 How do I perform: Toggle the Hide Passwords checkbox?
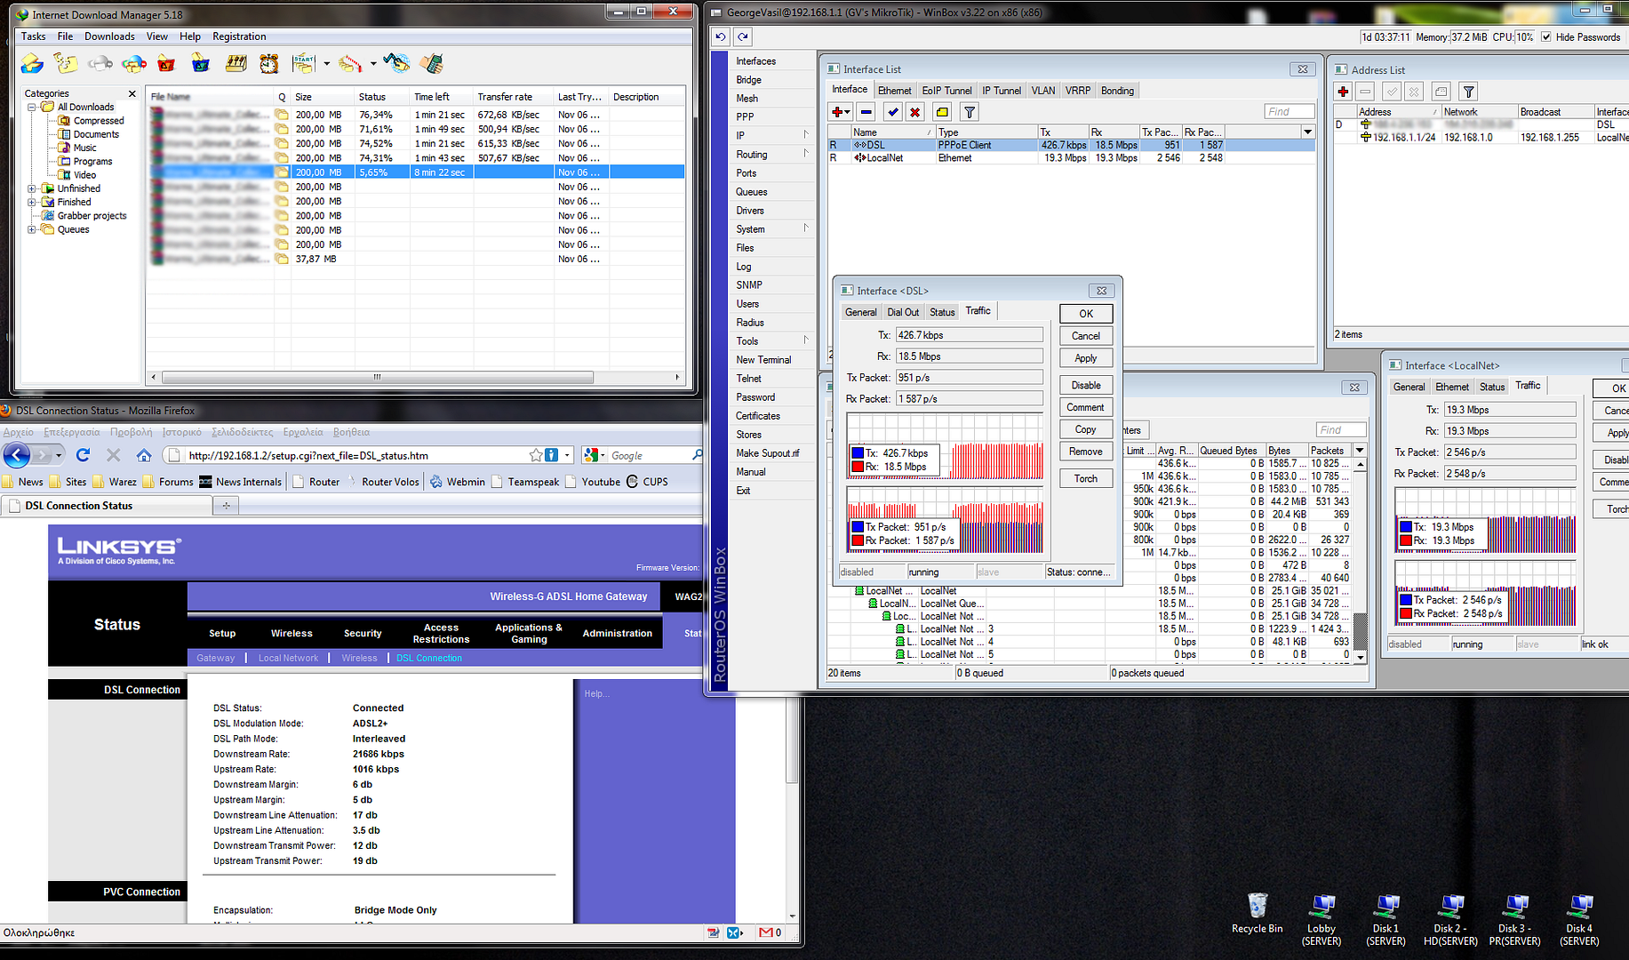click(1546, 37)
